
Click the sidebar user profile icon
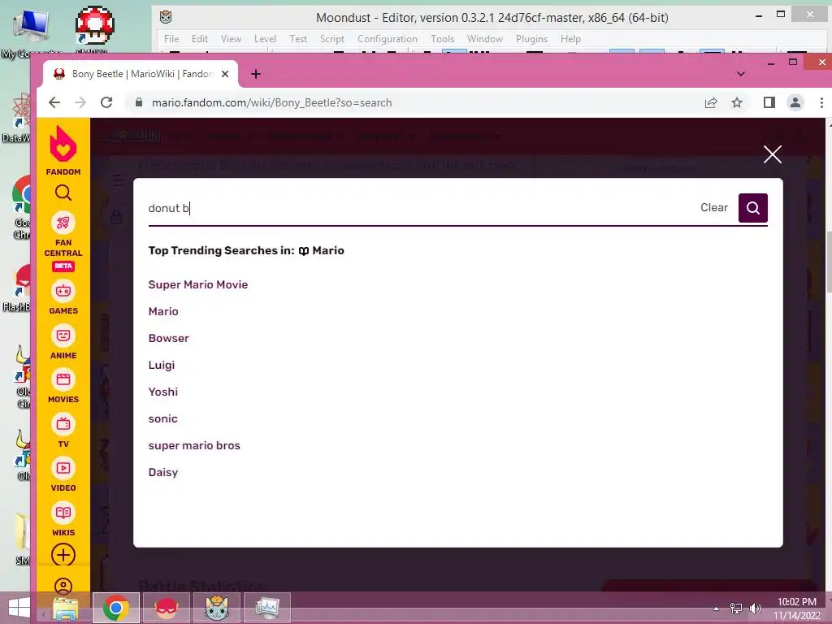tap(63, 587)
